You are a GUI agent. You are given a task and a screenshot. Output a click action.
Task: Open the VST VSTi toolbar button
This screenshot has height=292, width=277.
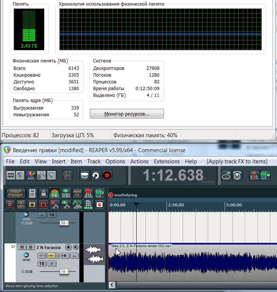tap(21, 204)
